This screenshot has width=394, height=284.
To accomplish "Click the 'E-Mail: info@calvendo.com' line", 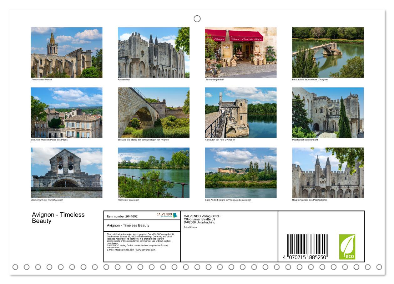I will point(131,250).
